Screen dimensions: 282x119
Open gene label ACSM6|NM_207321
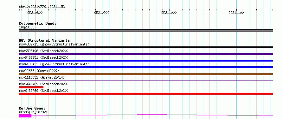33,112
